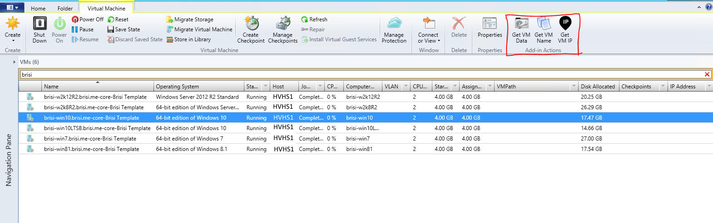Open the Status column filter dropdown
The width and height of the screenshot is (713, 223).
click(x=266, y=86)
